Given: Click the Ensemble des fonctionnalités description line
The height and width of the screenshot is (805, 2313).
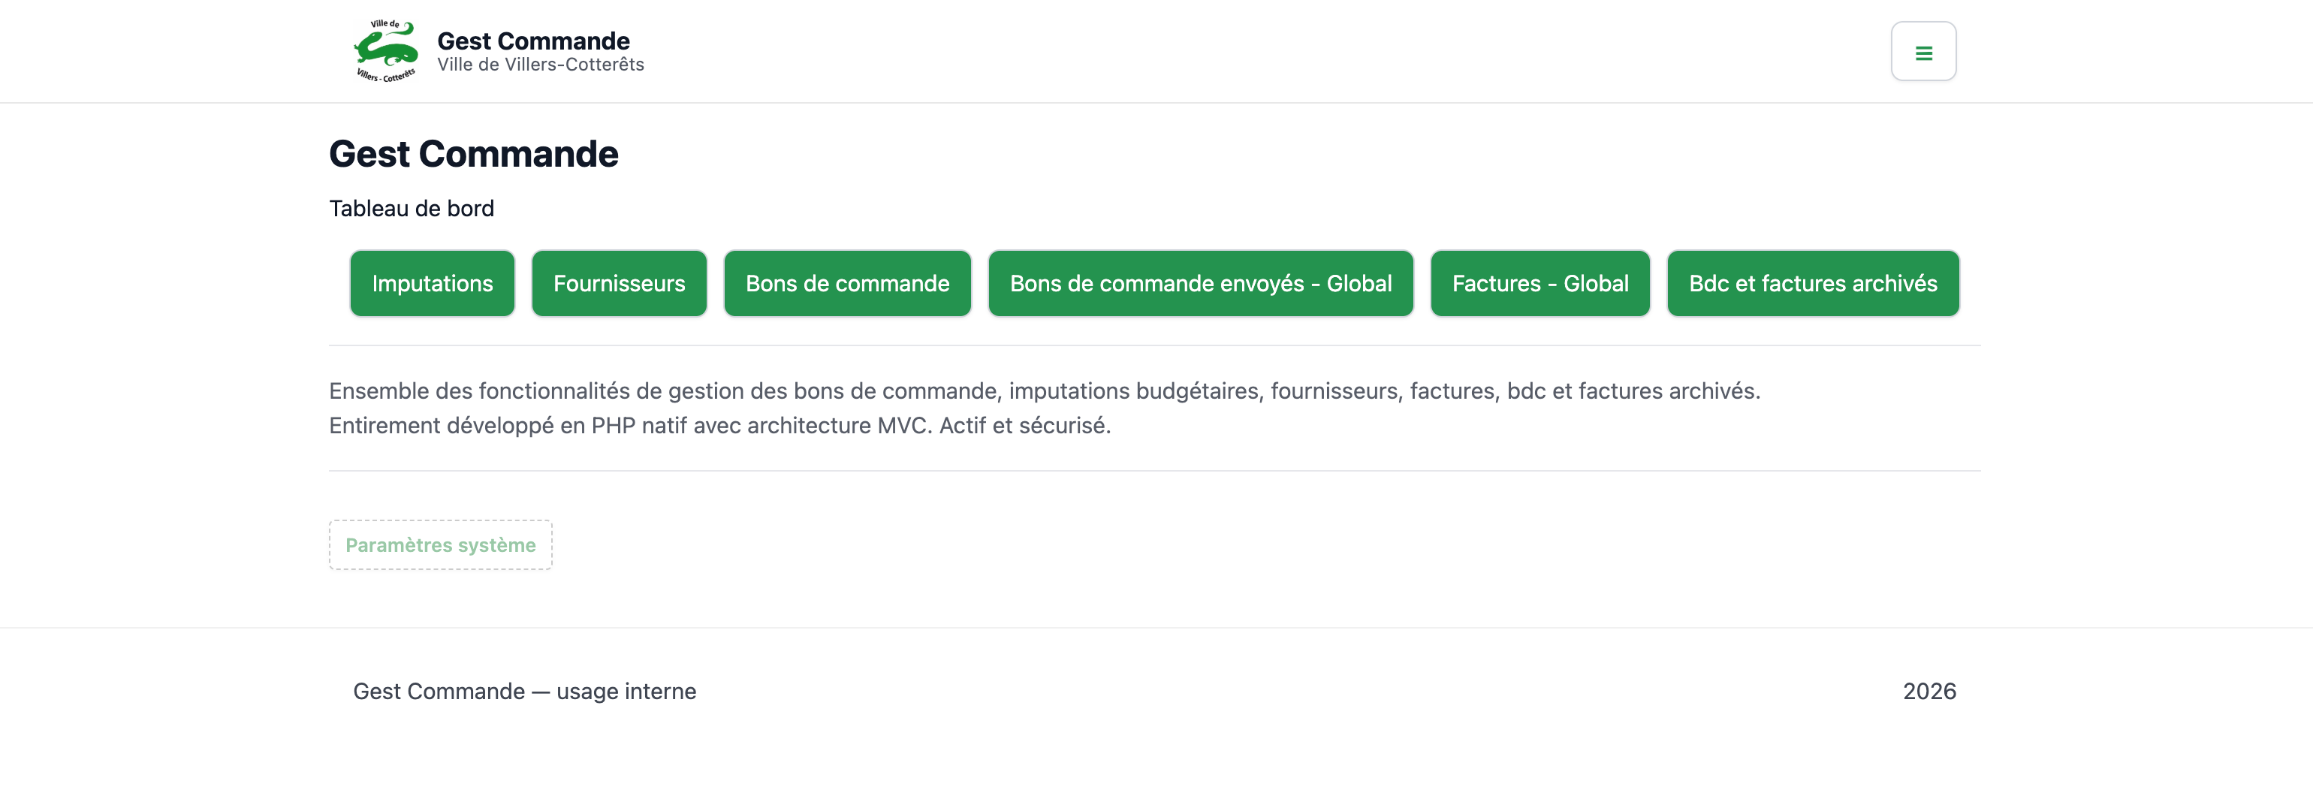Looking at the screenshot, I should click(x=1043, y=391).
